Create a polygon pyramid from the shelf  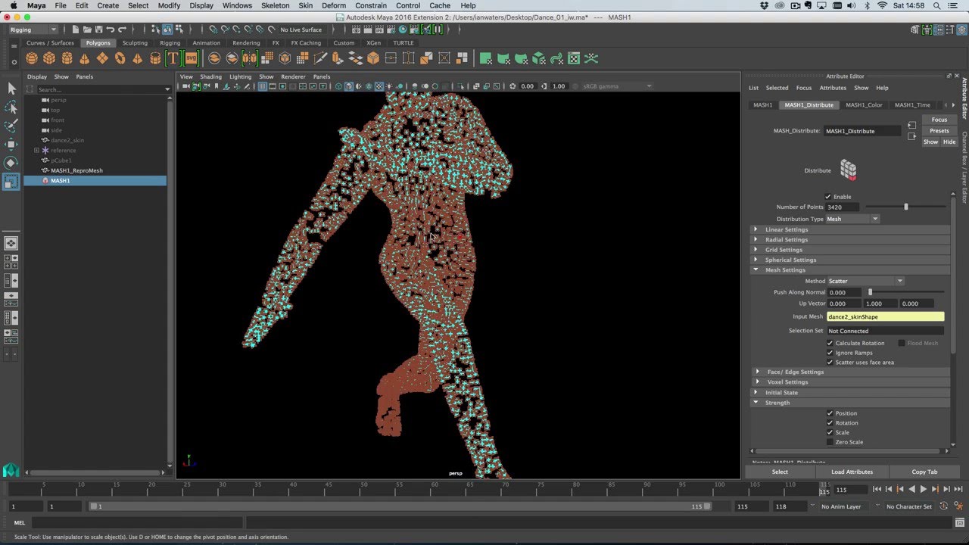(x=137, y=58)
